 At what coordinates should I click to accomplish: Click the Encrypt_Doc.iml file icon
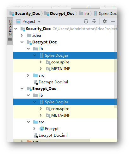36,135
